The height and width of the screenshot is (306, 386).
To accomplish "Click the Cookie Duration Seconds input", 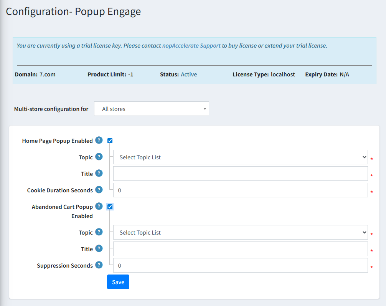I will [240, 190].
